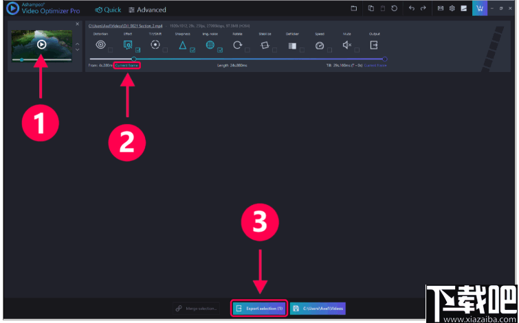Enable the Rotate checkbox
This screenshot has width=519, height=323.
coord(247,50)
